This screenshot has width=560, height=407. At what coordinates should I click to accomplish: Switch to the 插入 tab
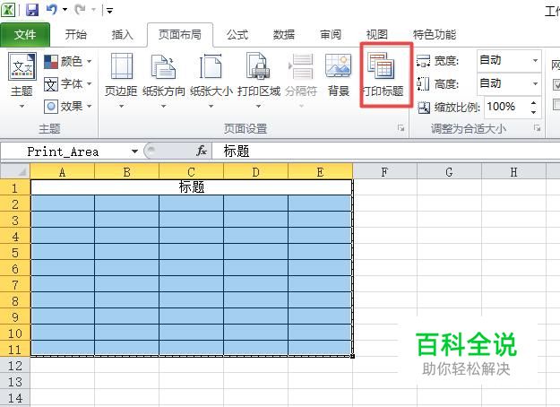[122, 35]
